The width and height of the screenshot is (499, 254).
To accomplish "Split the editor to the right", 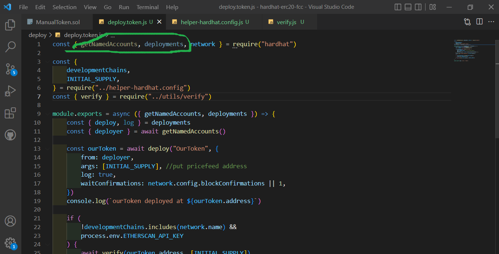I will pyautogui.click(x=480, y=22).
